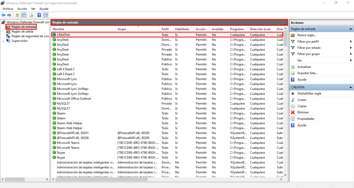354x188 pixels.
Task: Click the Reglas de salida tree icon
Action: coord(8,31)
